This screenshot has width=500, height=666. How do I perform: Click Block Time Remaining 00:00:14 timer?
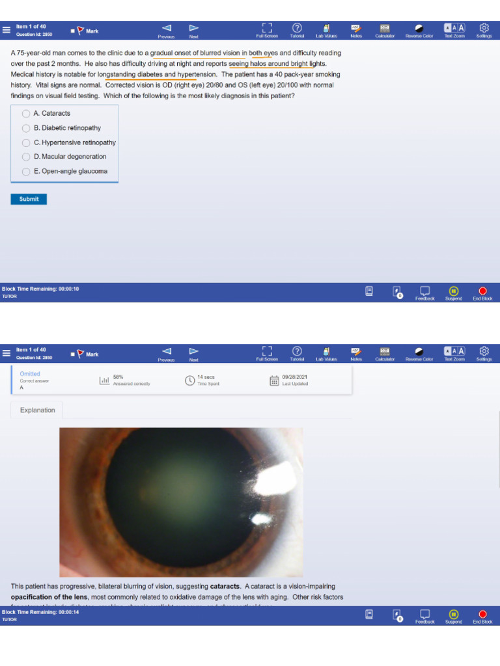40,612
